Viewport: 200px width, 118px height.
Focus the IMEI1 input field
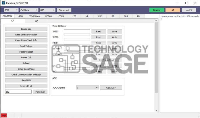[x=77, y=31]
